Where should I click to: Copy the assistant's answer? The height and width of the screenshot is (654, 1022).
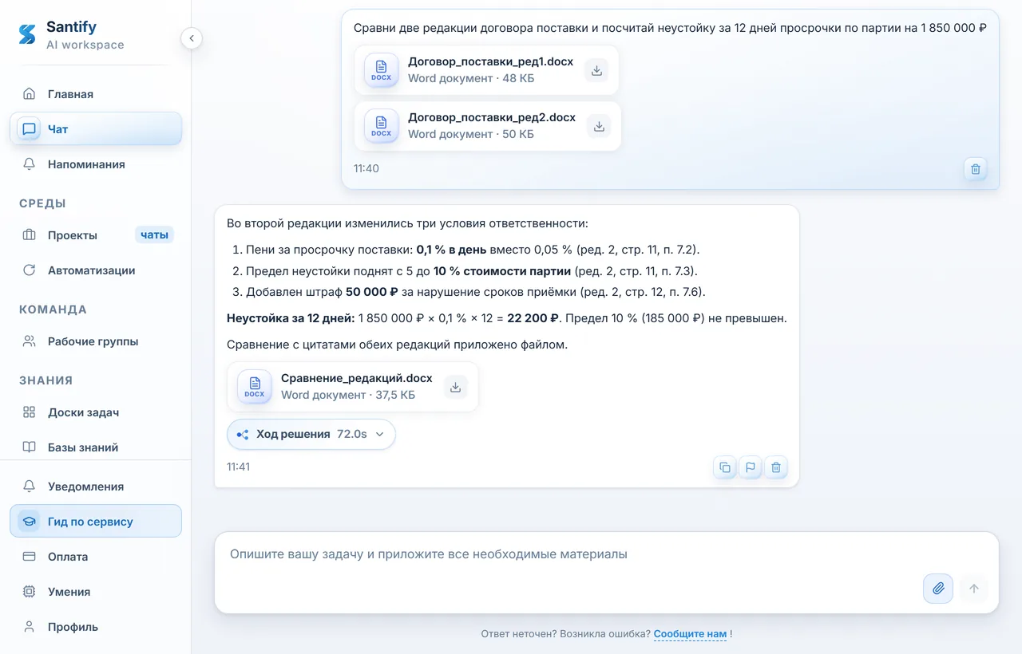[725, 467]
